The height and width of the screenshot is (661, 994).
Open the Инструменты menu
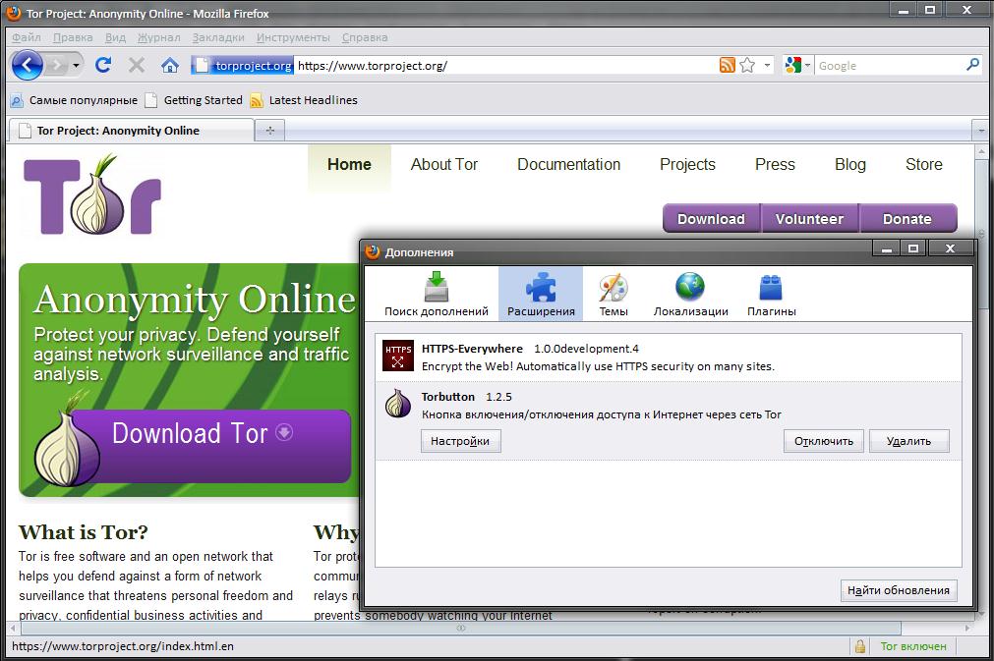point(293,37)
